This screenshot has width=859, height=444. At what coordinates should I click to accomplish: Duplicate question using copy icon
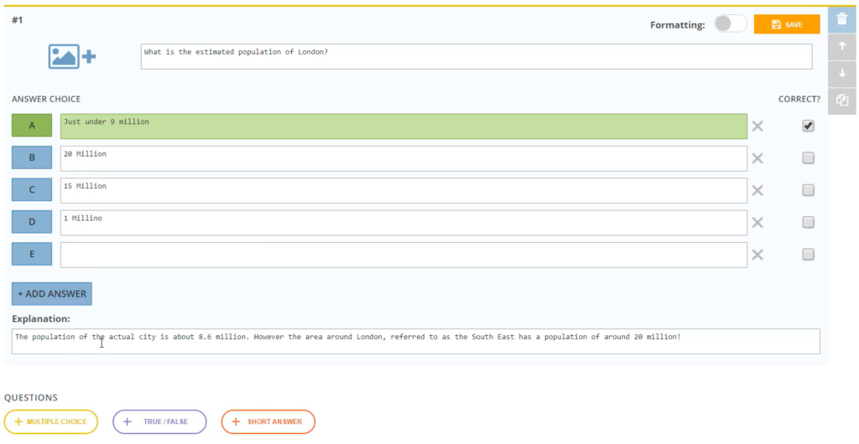click(842, 101)
